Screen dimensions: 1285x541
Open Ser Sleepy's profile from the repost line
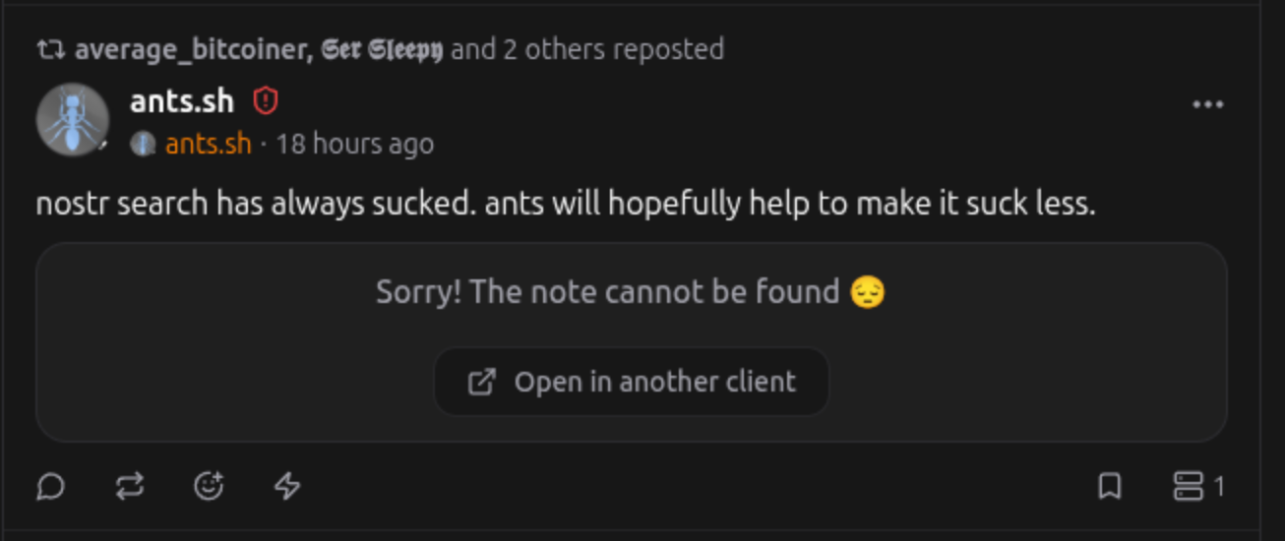click(x=383, y=49)
